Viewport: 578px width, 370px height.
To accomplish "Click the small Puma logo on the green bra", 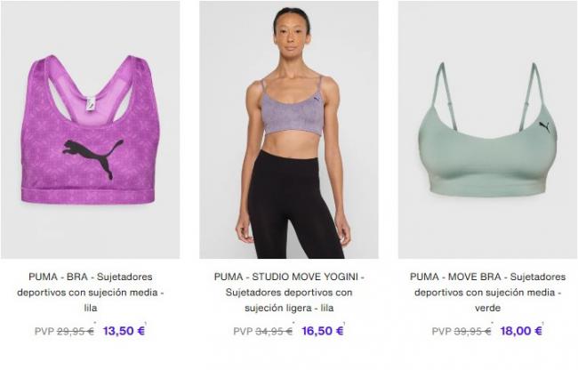I will coord(544,127).
